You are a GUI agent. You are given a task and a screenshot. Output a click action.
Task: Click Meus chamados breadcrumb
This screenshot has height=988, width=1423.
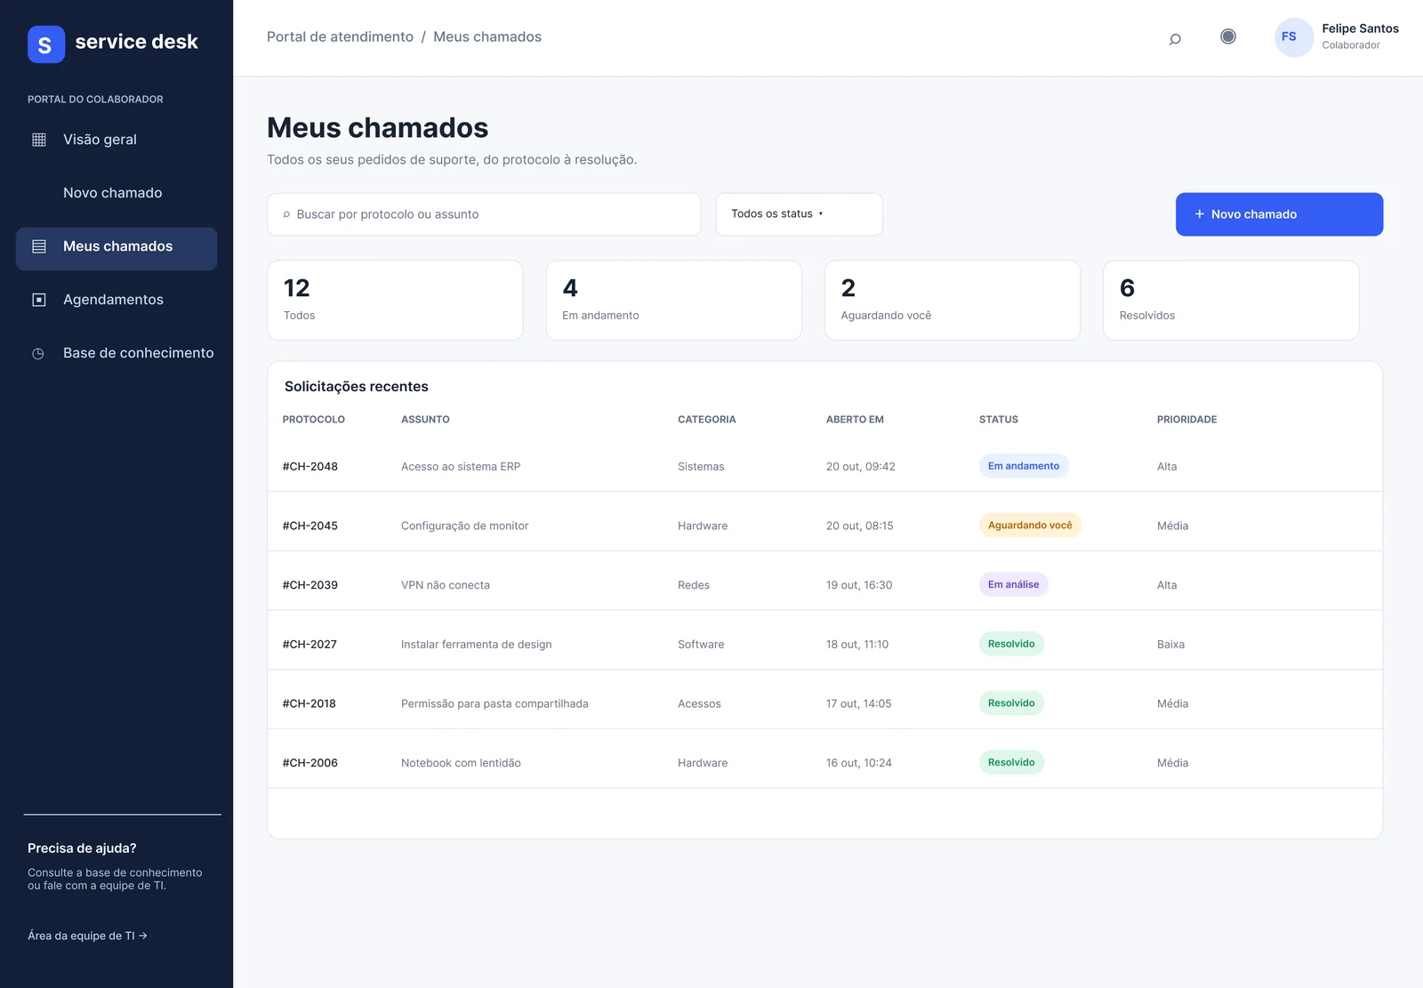pos(487,36)
